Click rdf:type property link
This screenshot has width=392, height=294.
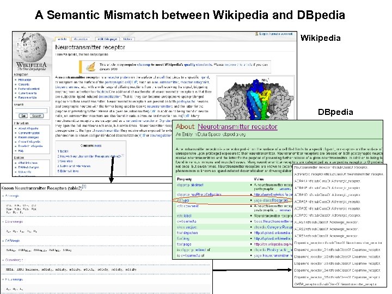pos(183,200)
